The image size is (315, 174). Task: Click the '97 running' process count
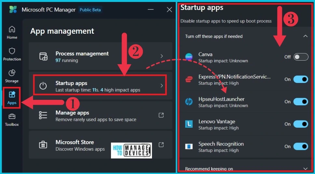(67, 60)
